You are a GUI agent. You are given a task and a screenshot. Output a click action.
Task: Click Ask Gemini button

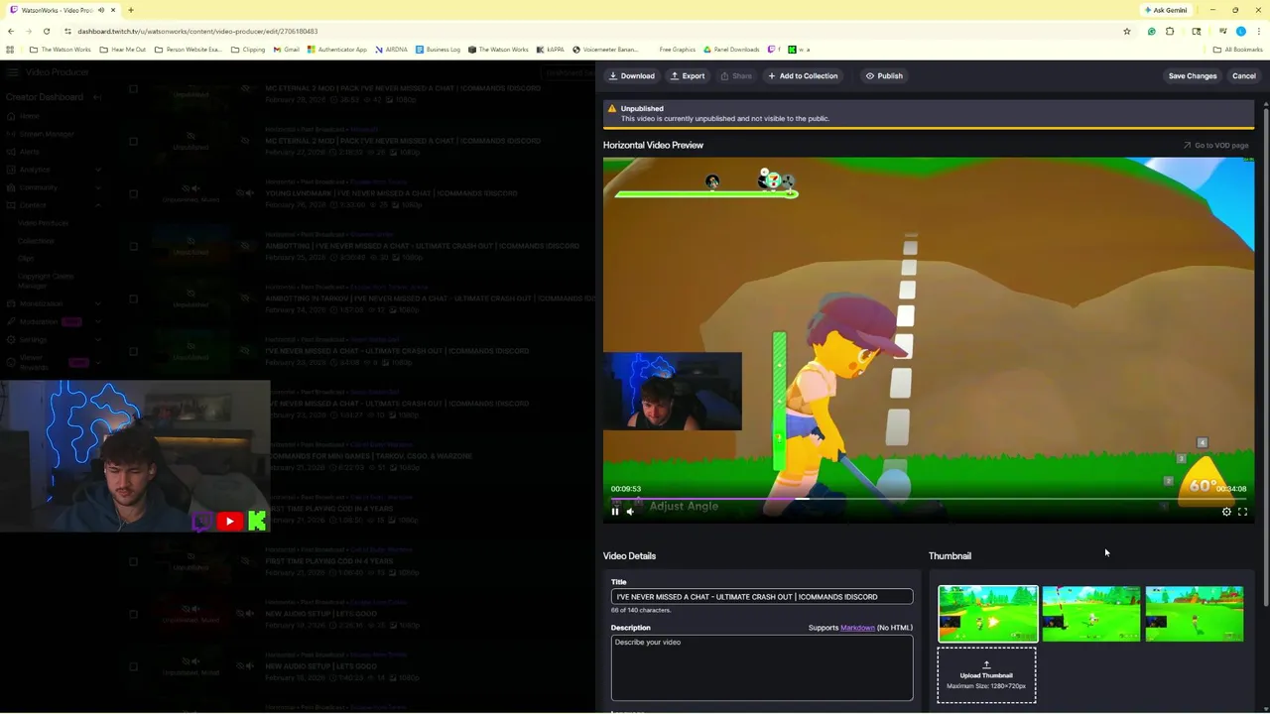click(x=1166, y=10)
